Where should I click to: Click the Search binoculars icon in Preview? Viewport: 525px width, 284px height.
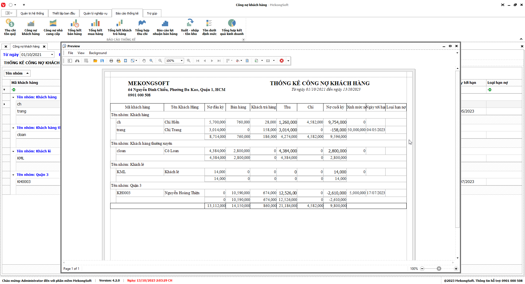(x=77, y=61)
